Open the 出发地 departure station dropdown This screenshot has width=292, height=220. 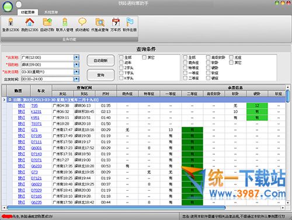(77, 57)
